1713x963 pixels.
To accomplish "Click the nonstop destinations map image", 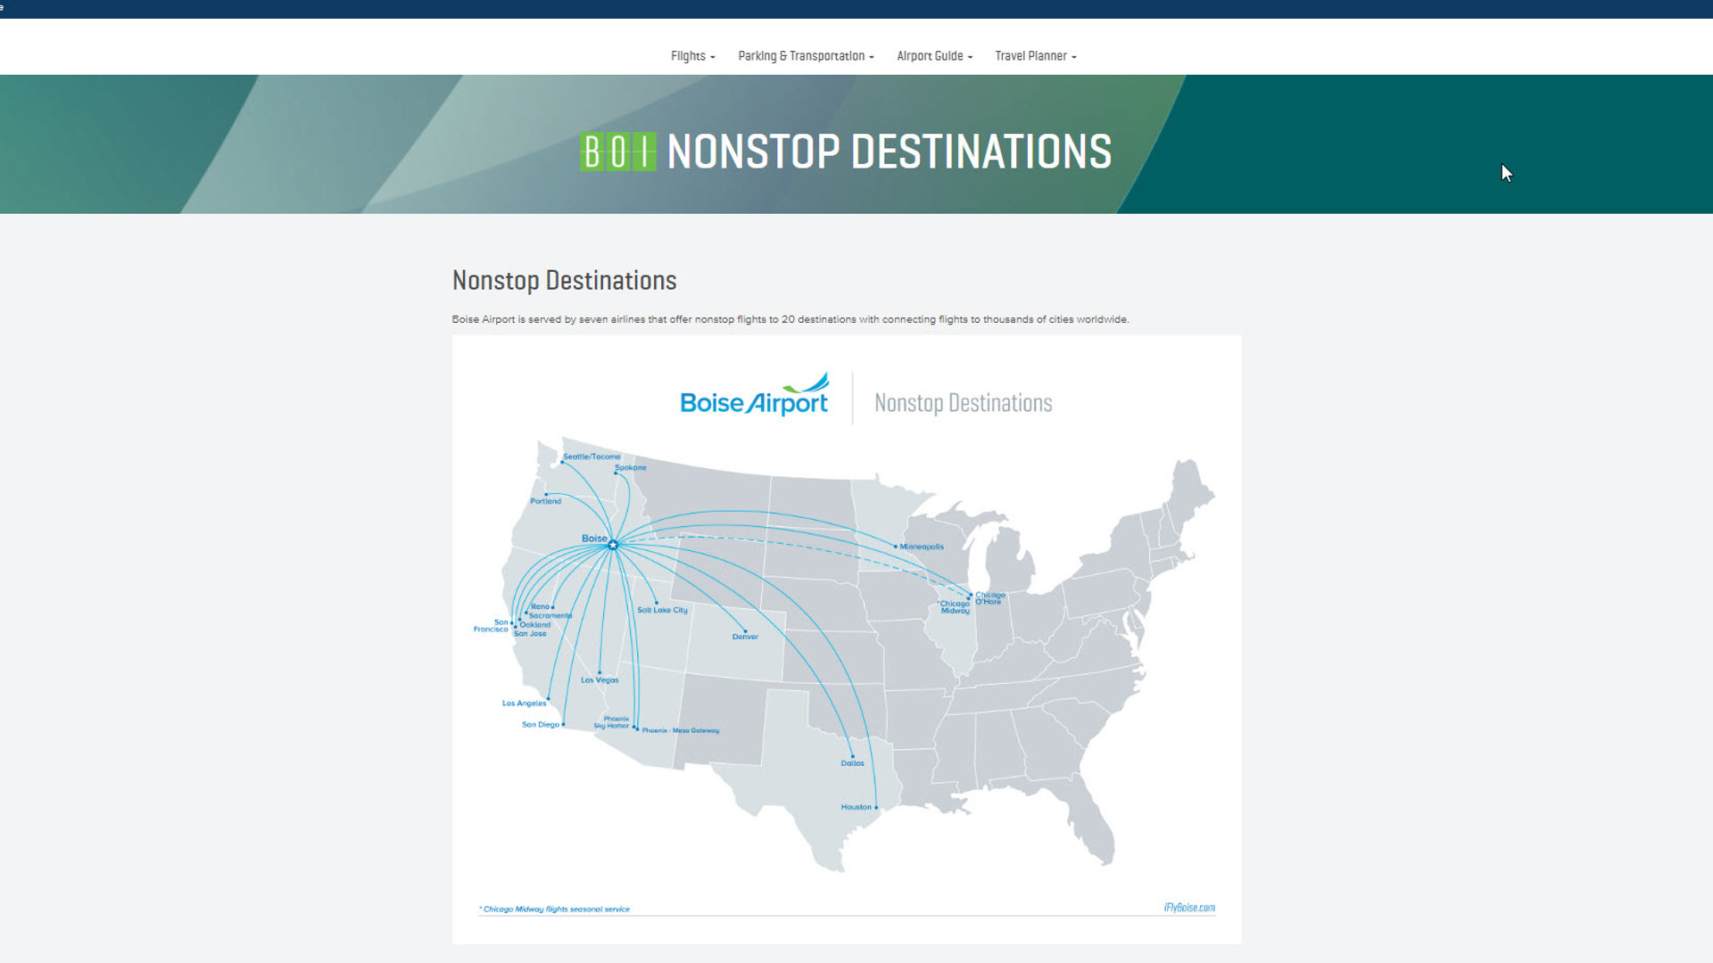I will [847, 639].
